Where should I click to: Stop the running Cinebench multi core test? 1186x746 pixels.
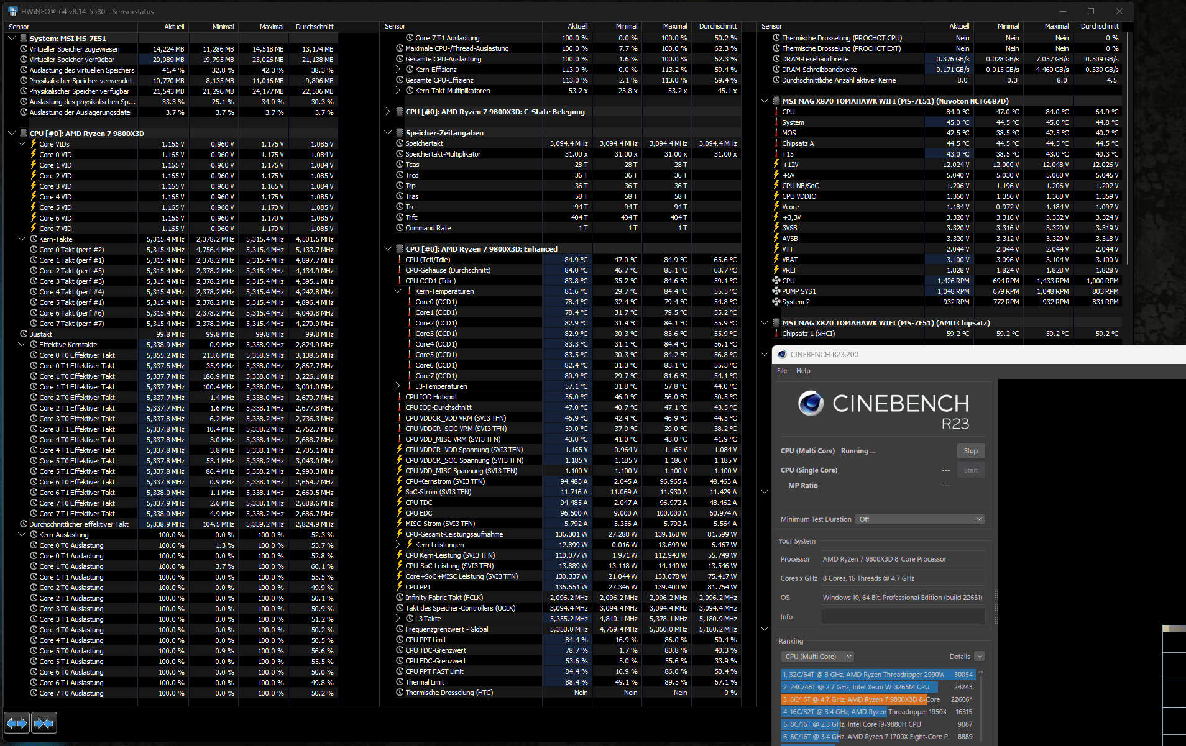971,451
